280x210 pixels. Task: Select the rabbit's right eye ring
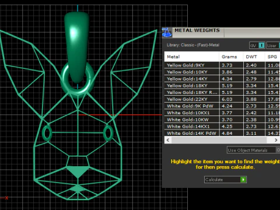(x=108, y=133)
